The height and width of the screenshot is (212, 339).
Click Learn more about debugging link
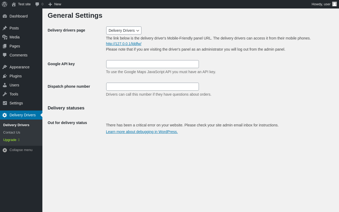(142, 132)
